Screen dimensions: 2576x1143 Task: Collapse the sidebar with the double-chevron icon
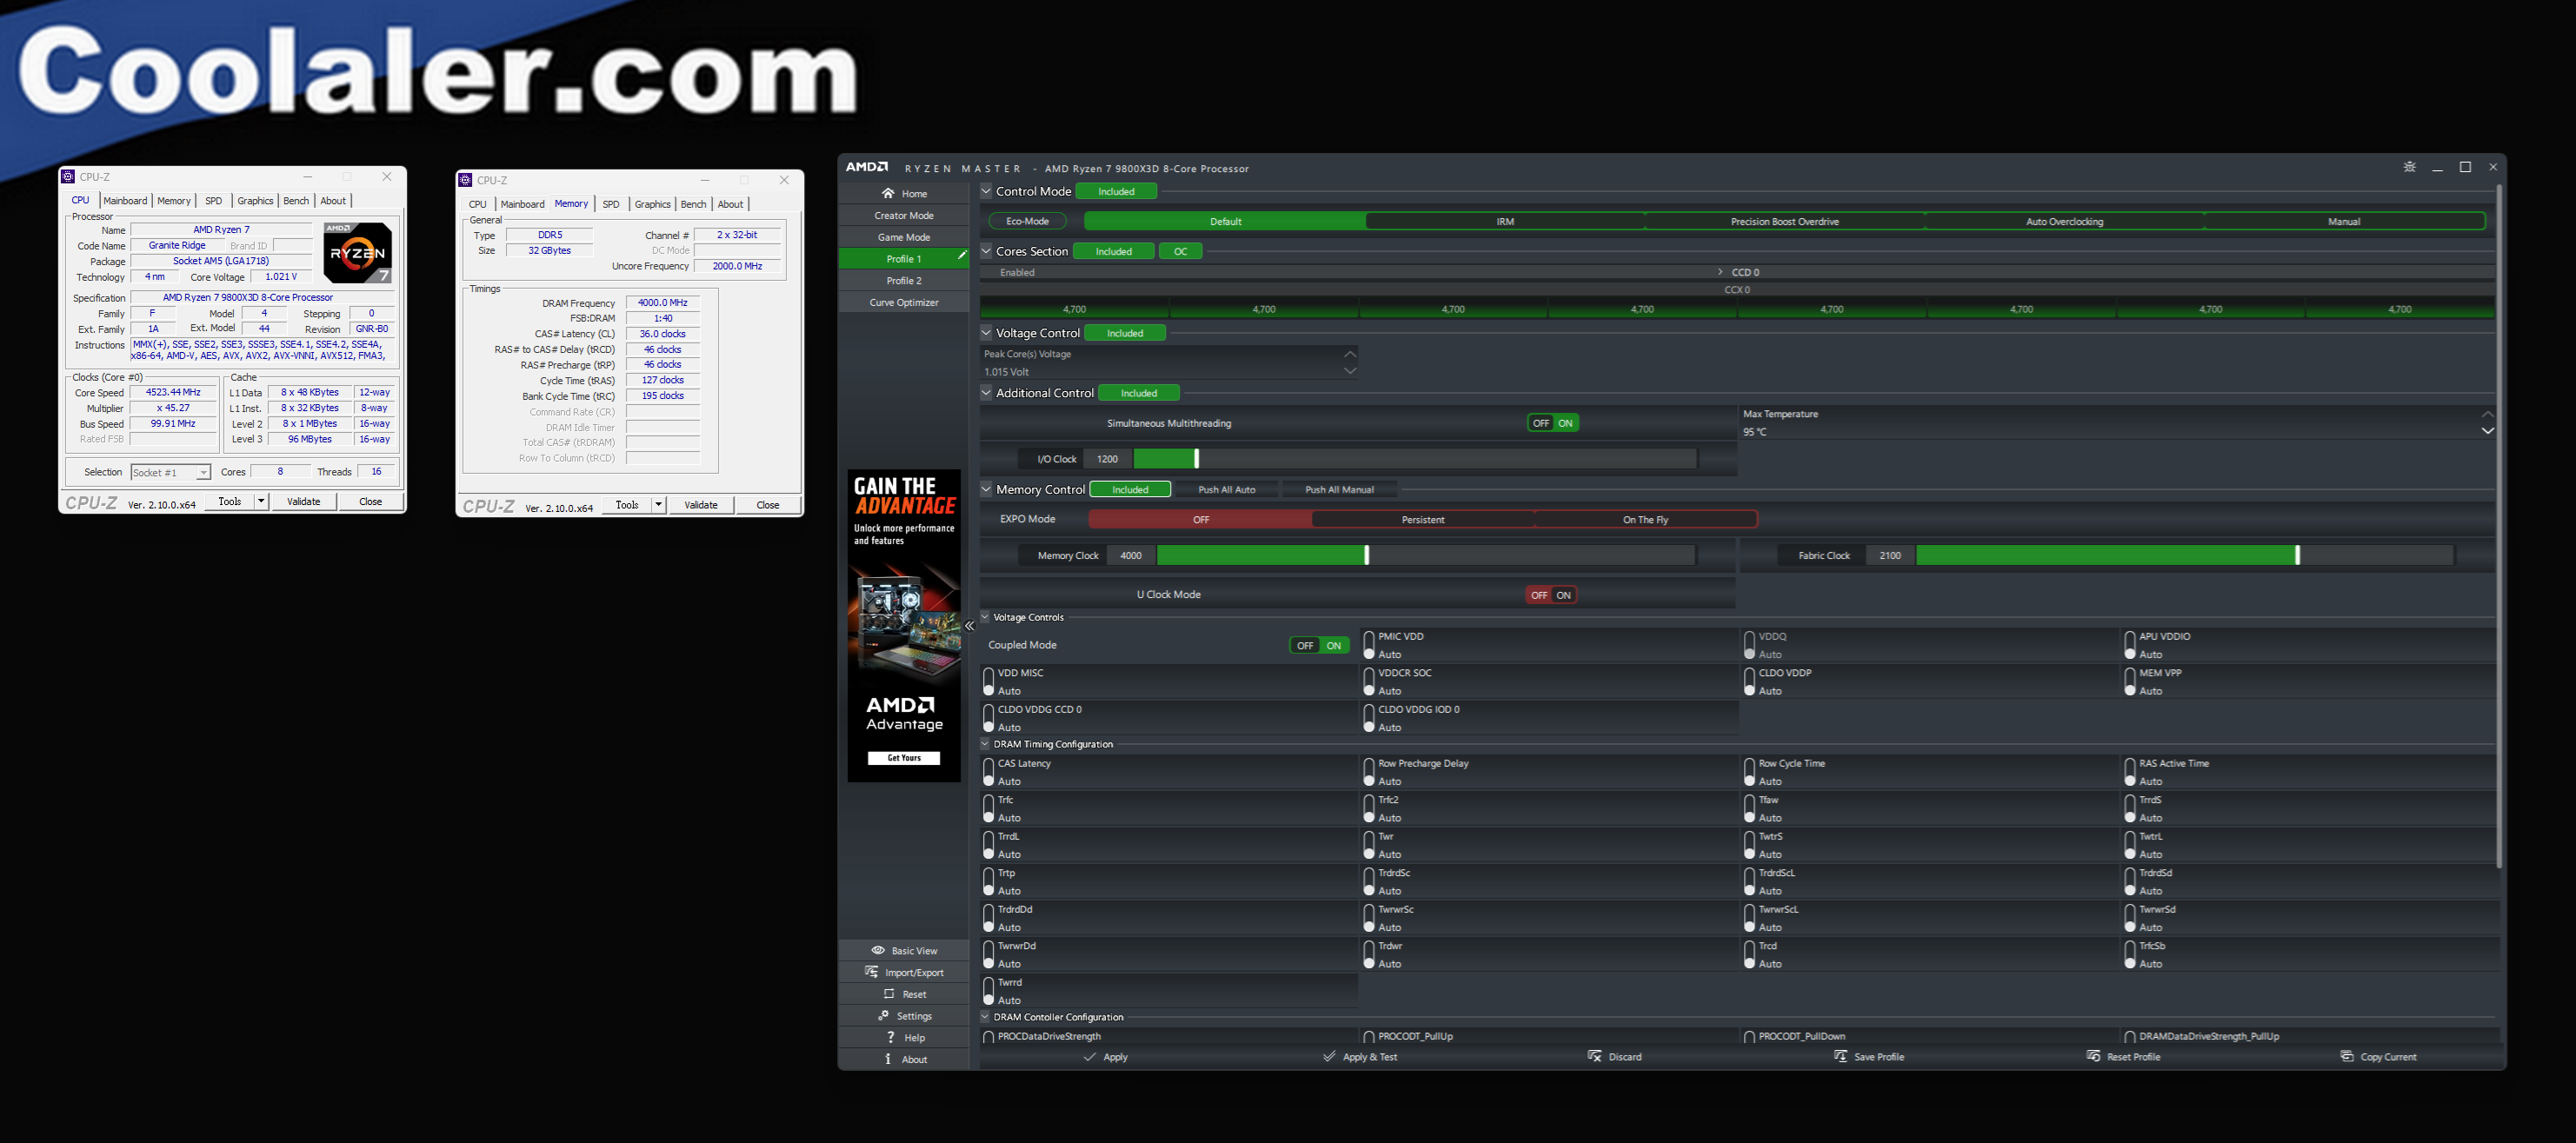click(x=969, y=626)
